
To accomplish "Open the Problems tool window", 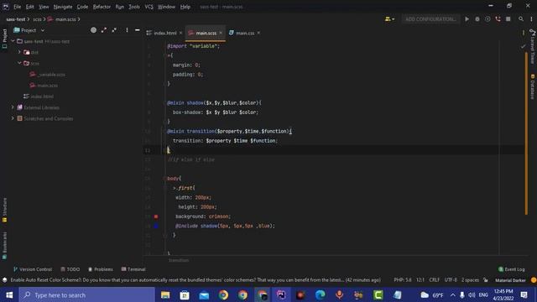I will click(x=101, y=269).
